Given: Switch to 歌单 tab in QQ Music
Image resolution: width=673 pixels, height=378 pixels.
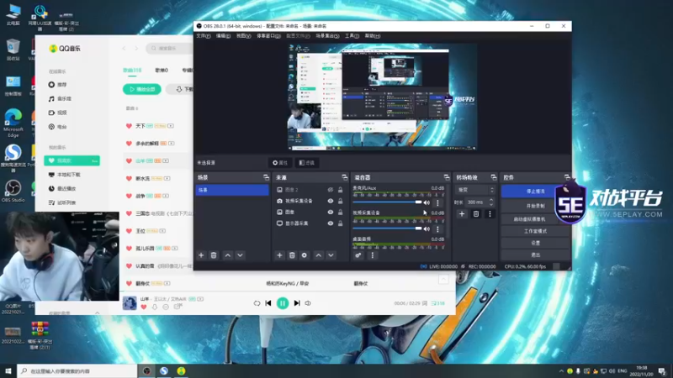Looking at the screenshot, I should tap(162, 71).
